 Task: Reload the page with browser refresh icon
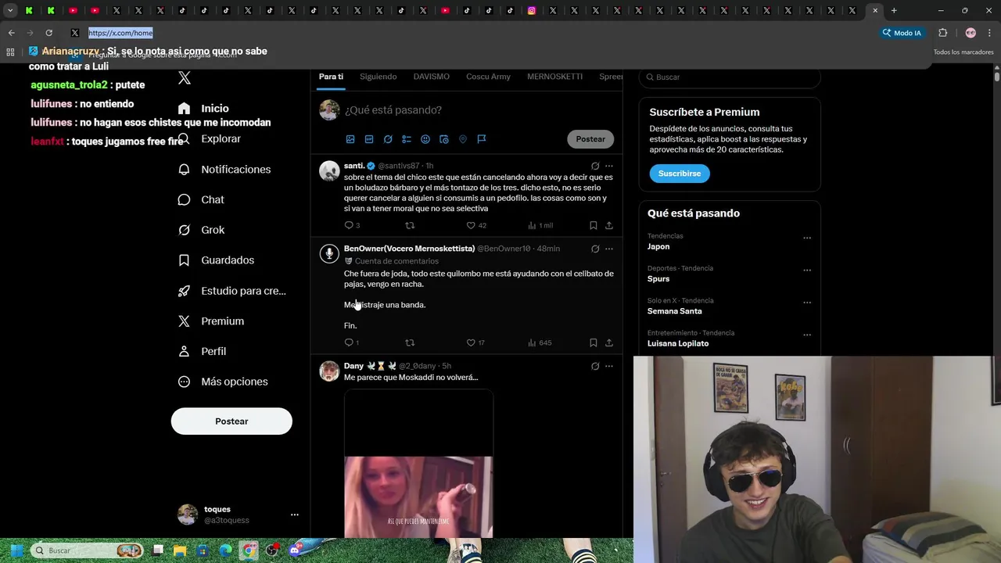(48, 33)
